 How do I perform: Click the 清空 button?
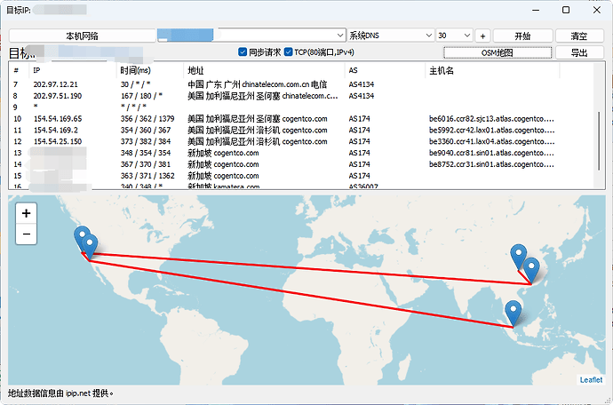[579, 36]
